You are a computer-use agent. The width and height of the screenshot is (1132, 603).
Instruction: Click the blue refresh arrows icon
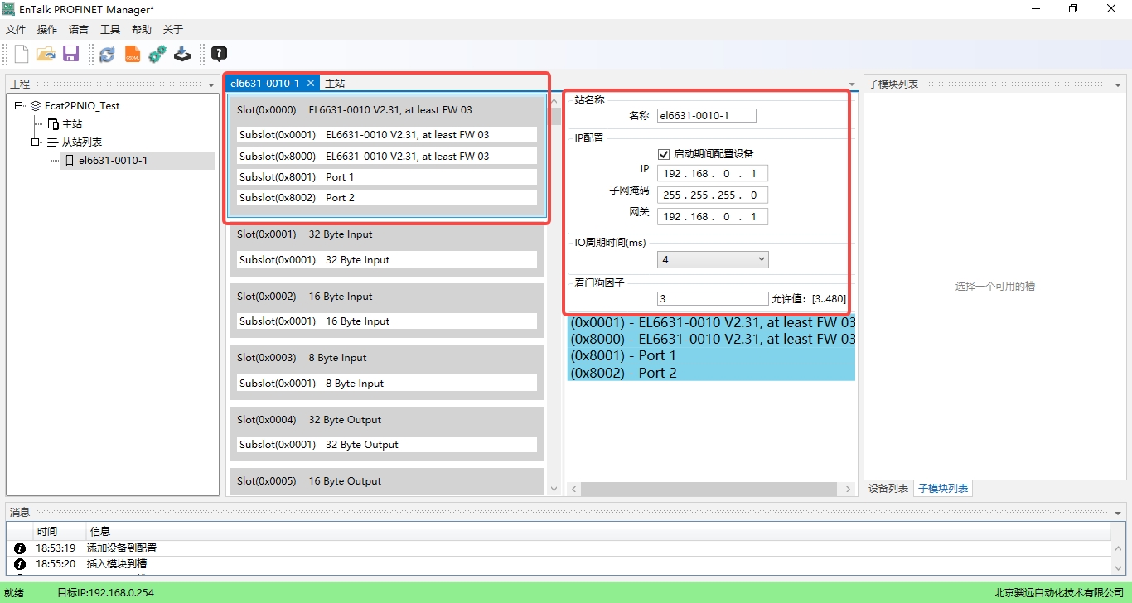(x=107, y=55)
